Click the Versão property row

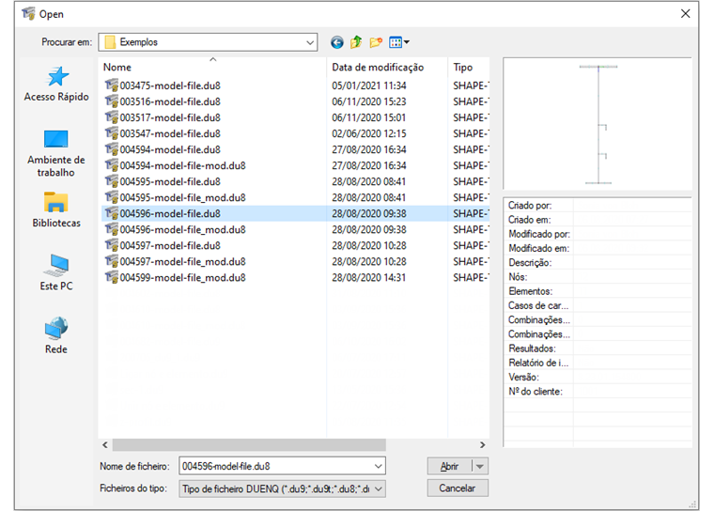598,377
